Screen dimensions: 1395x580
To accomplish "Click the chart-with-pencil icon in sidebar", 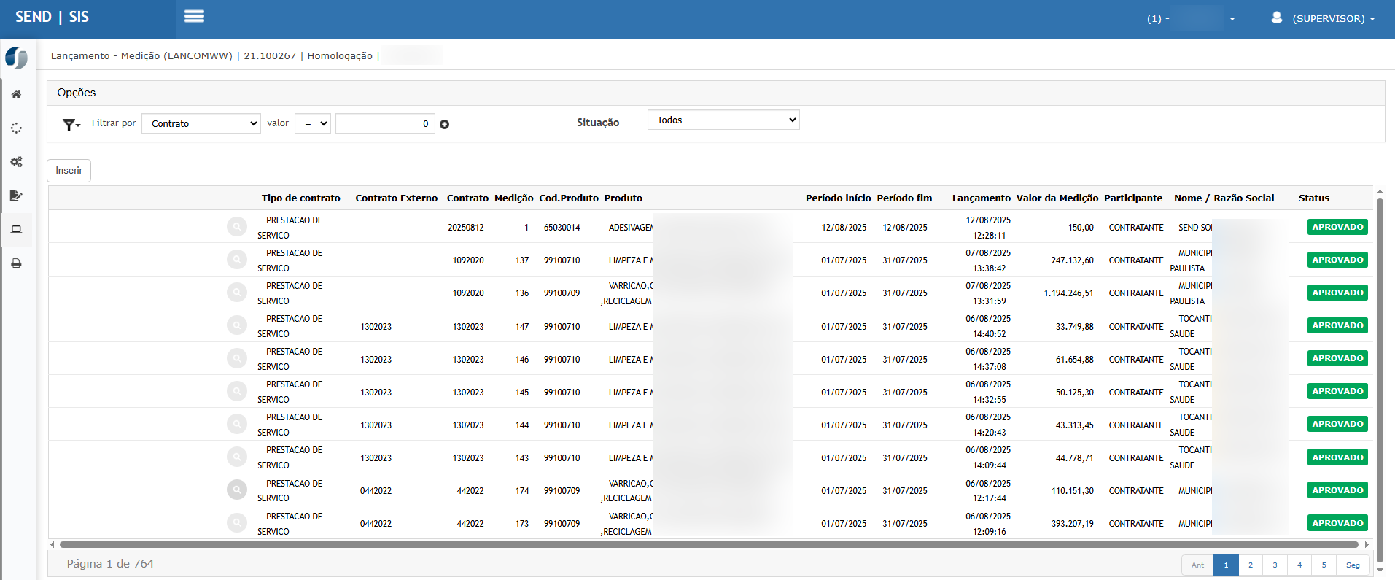I will [x=16, y=196].
